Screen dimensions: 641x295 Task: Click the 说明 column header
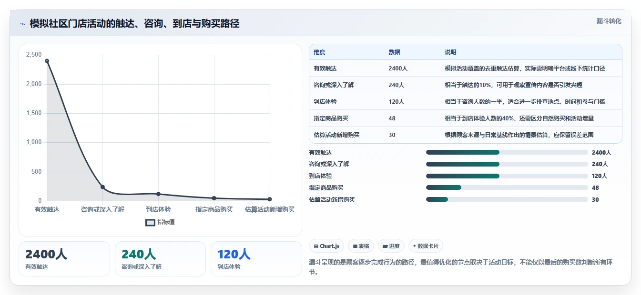(450, 52)
